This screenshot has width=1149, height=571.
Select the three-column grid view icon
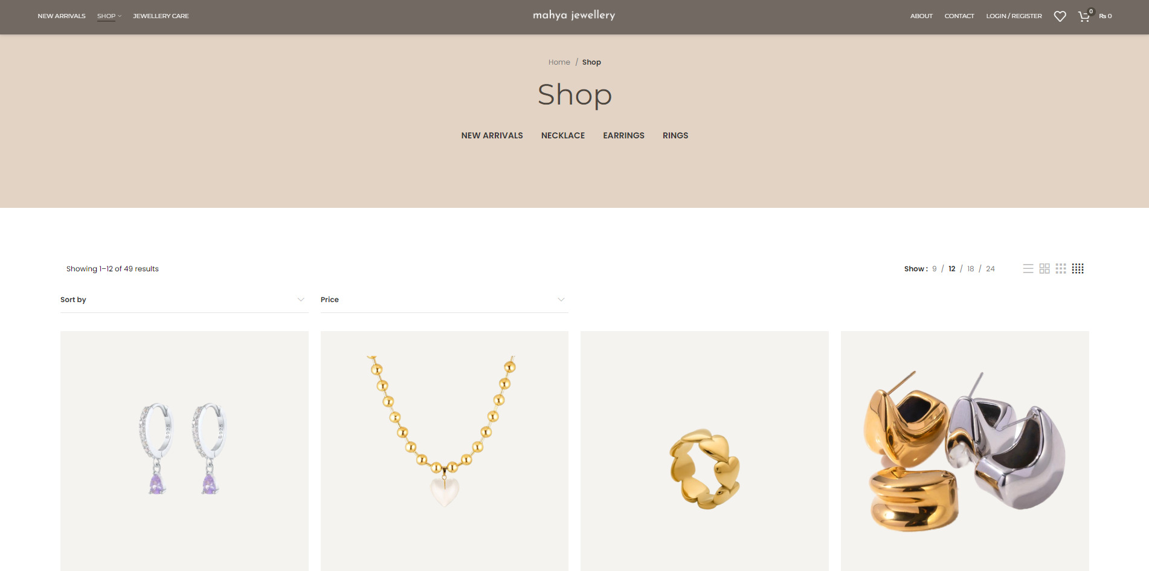click(x=1061, y=268)
